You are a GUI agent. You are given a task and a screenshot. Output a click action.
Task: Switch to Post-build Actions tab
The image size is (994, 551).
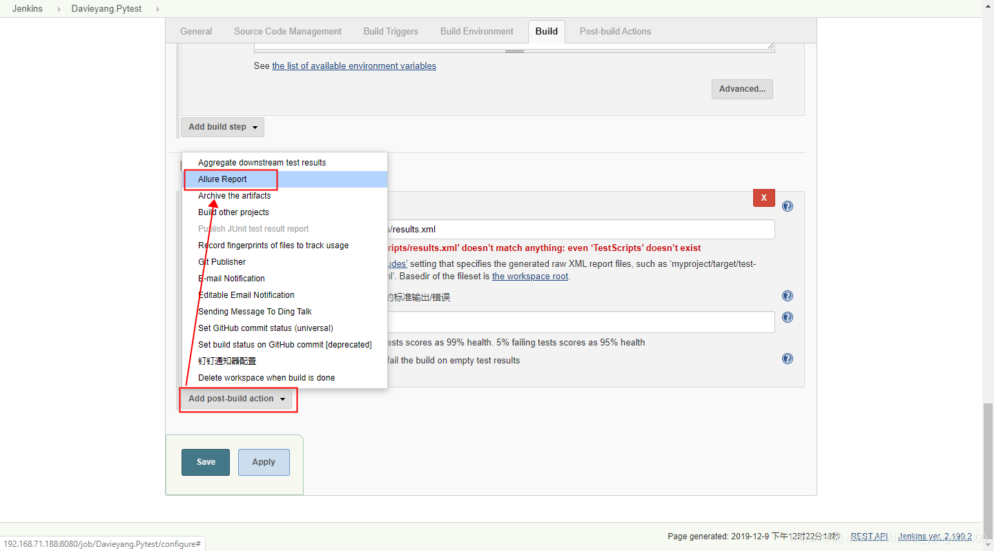615,31
